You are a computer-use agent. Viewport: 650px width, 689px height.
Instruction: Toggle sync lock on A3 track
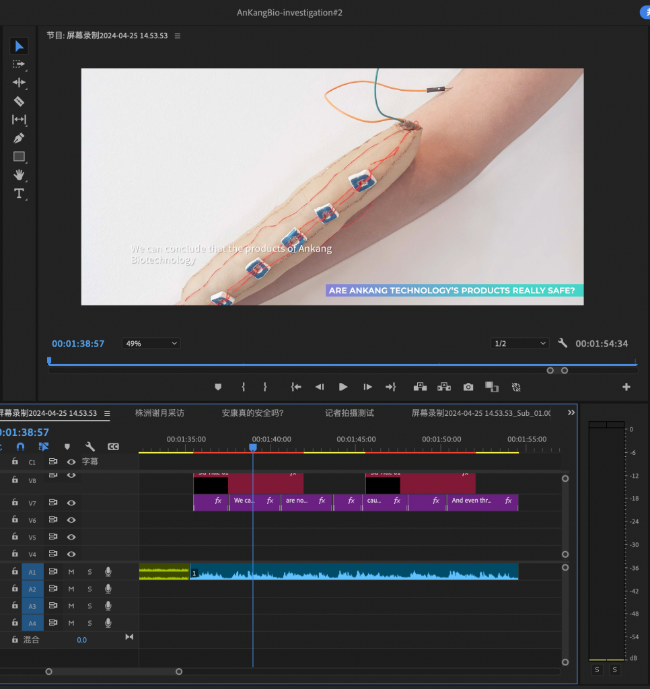pyautogui.click(x=53, y=606)
